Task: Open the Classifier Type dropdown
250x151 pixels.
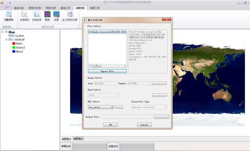Action: [165, 107]
